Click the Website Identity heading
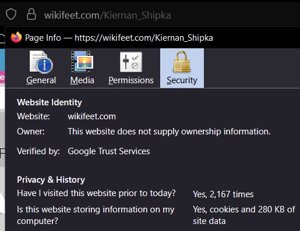 (50, 102)
